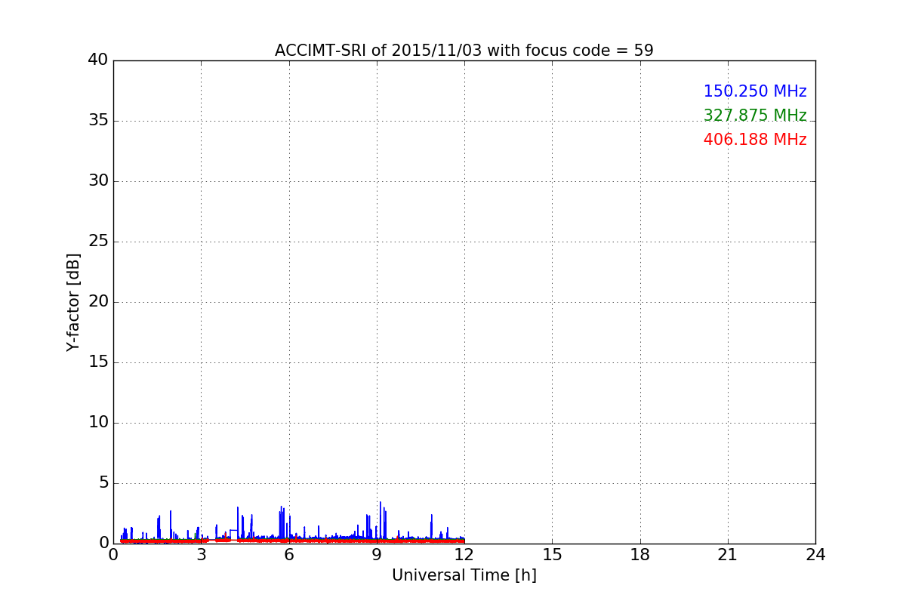Click x-axis tick label 6
906x604 pixels.
click(x=289, y=555)
